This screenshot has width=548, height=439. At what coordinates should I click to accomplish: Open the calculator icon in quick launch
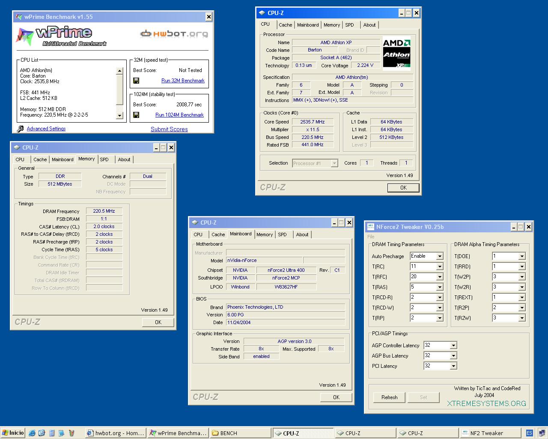(x=52, y=433)
